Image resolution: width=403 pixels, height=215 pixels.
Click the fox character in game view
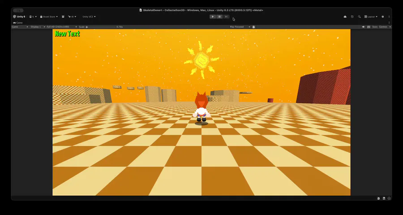tap(201, 107)
